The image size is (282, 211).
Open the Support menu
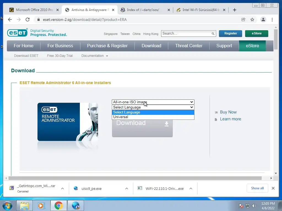point(224,46)
